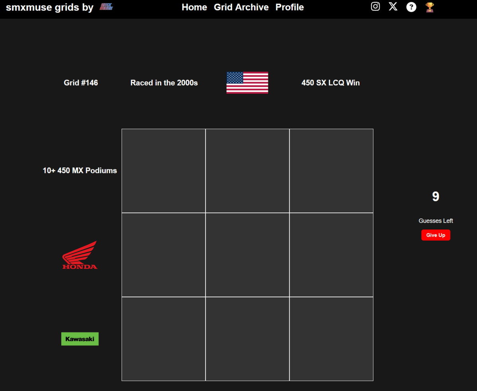The image size is (477, 391).
Task: Click the smxmuse logo in header
Action: coord(106,7)
